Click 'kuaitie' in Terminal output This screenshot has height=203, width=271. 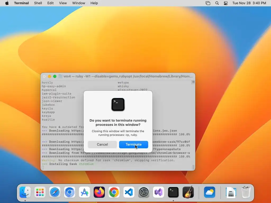pos(48,119)
